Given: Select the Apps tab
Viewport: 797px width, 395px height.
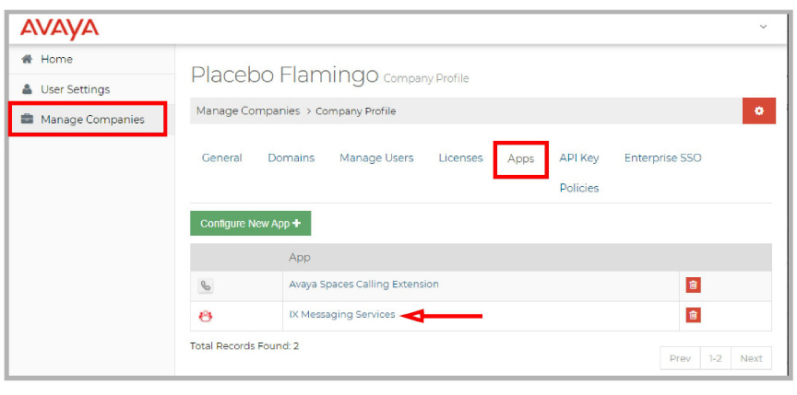Looking at the screenshot, I should [521, 158].
